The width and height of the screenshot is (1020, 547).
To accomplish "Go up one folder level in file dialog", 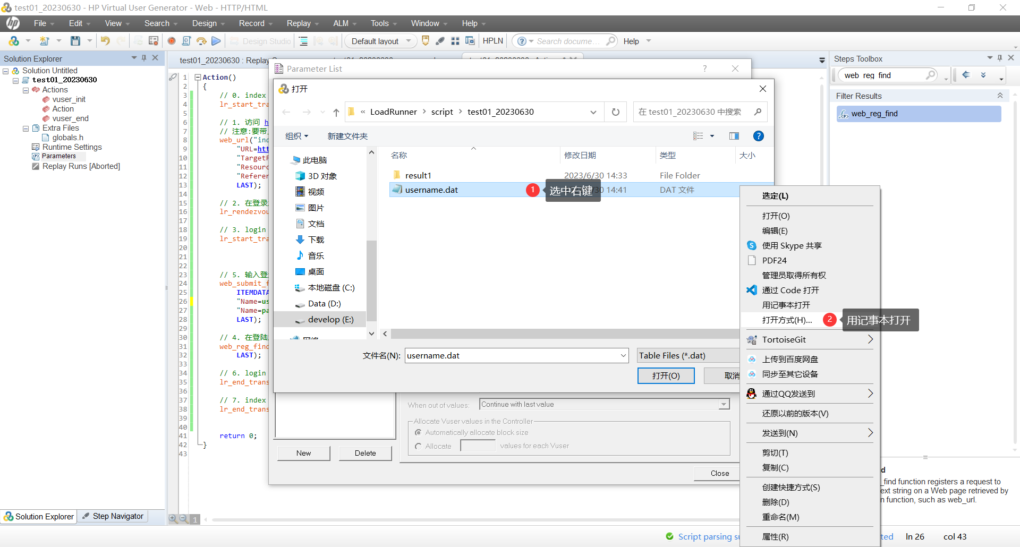I will 336,112.
